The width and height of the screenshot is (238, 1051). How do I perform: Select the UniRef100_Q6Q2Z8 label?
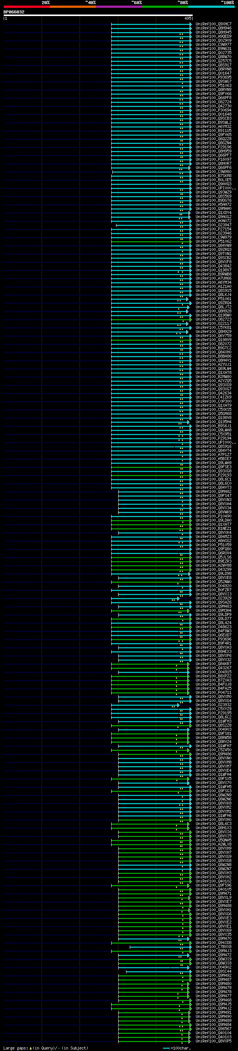click(x=213, y=139)
